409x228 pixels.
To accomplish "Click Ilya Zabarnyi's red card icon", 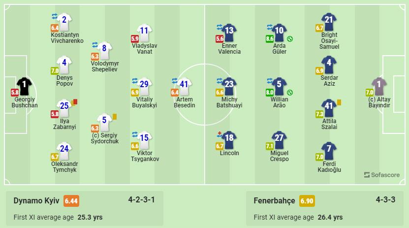I will [75, 102].
